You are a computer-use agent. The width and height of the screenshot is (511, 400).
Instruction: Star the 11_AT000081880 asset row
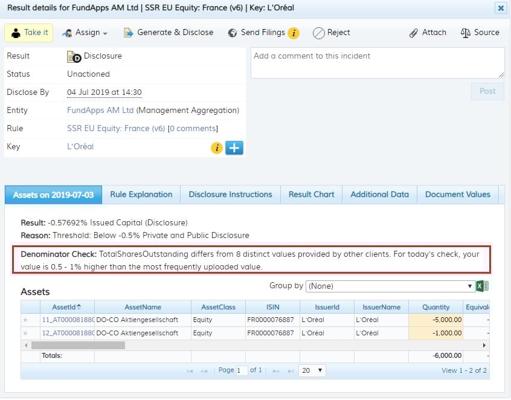click(25, 320)
